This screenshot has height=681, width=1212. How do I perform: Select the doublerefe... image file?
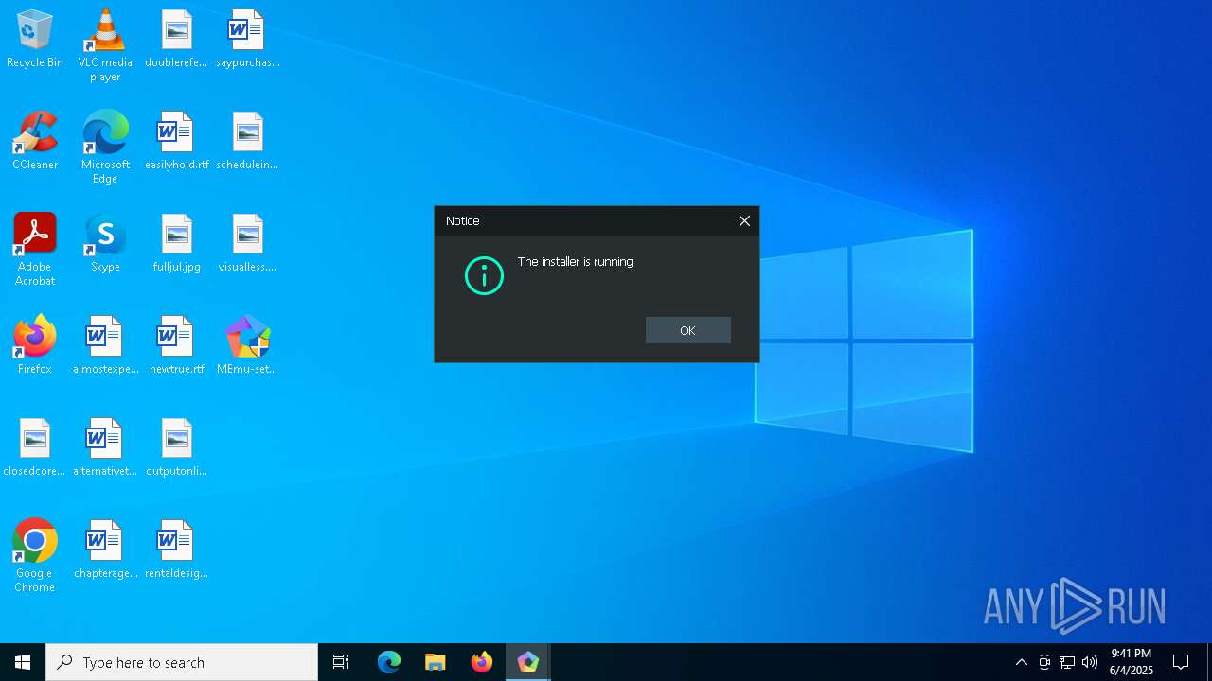tap(176, 40)
